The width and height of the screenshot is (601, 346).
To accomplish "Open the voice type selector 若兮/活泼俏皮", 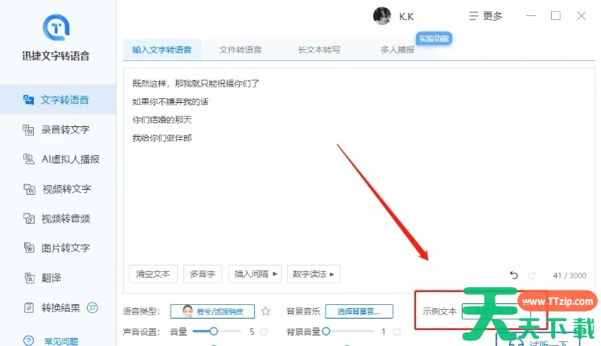I will [217, 311].
